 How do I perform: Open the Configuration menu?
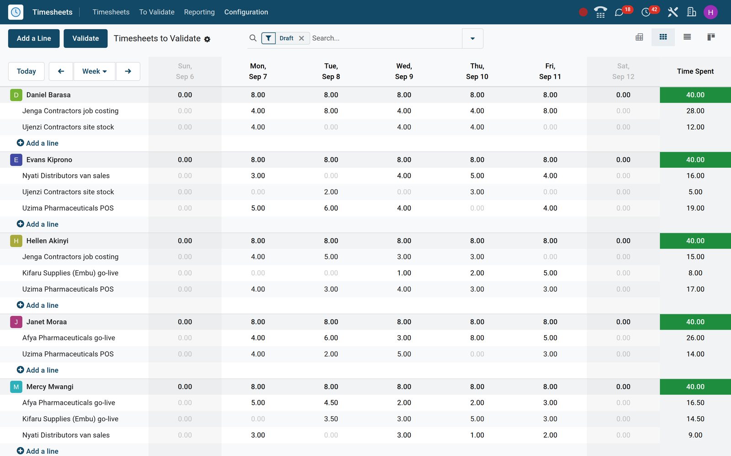(246, 12)
